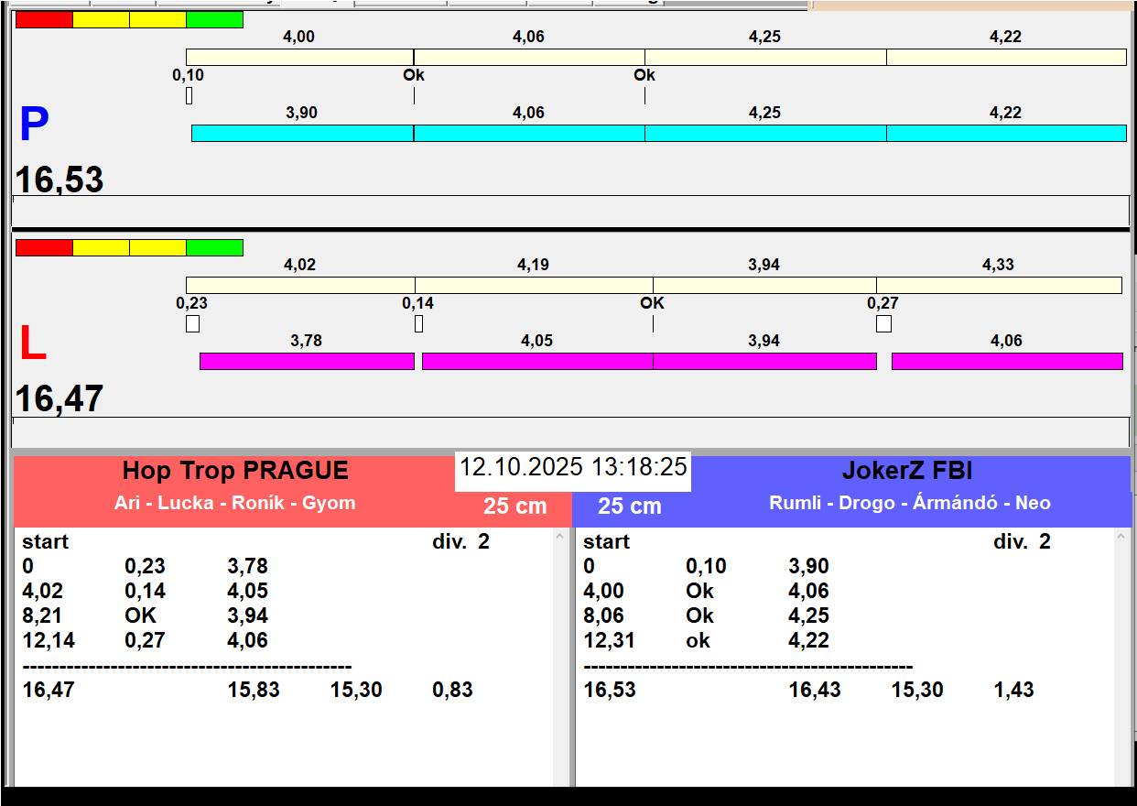Viewport: 1137px width, 806px height.
Task: Click the small marker box under 0,10 in lane P
Action: [189, 95]
